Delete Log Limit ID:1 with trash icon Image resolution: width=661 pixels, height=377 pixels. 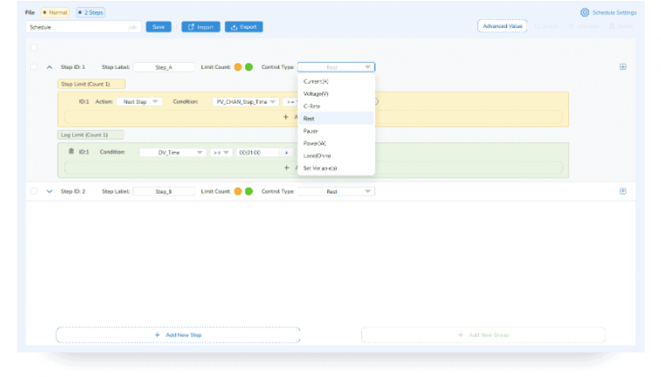point(71,151)
